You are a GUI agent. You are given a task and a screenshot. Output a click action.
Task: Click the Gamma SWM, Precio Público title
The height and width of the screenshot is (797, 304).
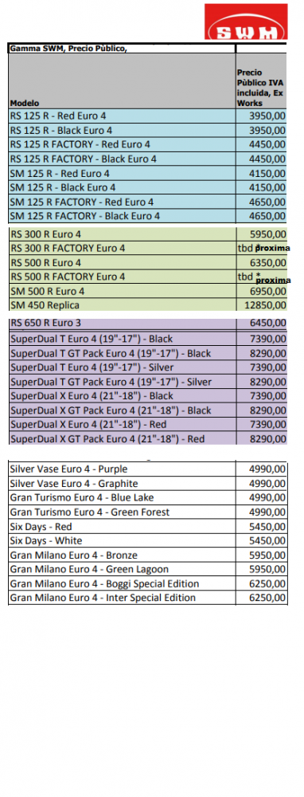[68, 49]
